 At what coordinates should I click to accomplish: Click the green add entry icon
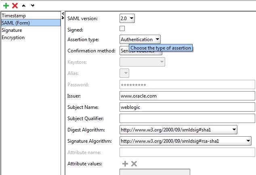click(x=6, y=5)
